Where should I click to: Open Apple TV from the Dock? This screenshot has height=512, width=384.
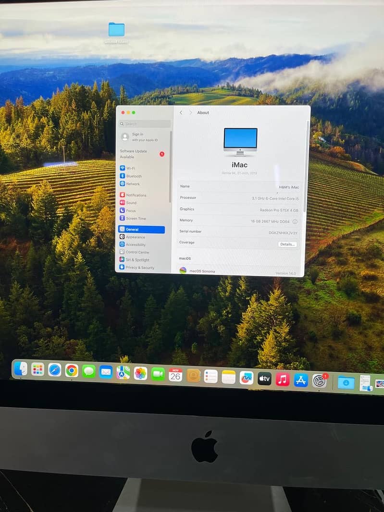pos(264,378)
